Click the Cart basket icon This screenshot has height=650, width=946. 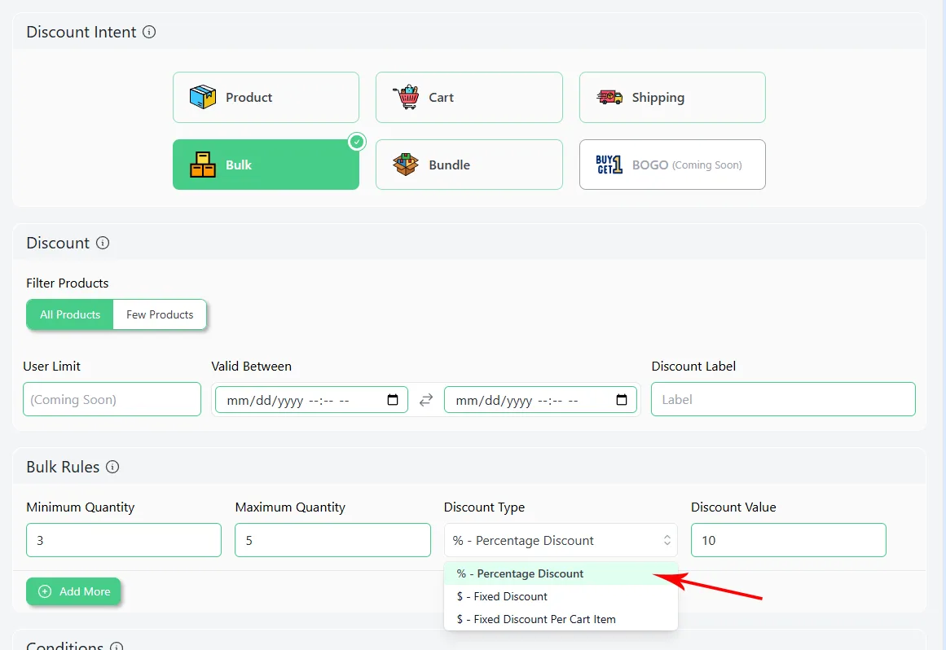pos(406,97)
